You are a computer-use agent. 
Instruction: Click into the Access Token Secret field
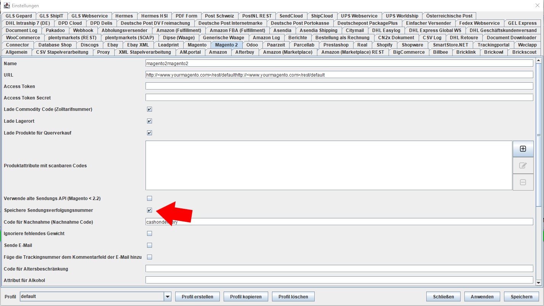tap(339, 98)
